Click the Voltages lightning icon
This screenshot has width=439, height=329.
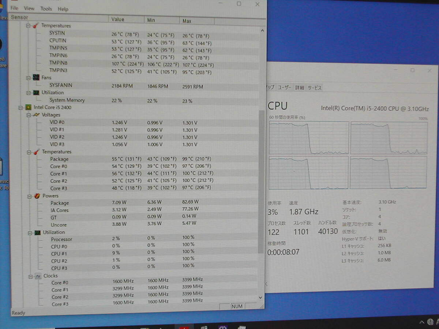(x=36, y=115)
